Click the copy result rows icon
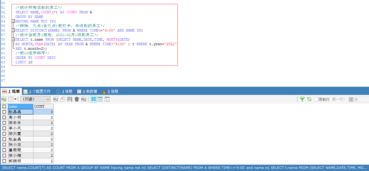This screenshot has height=171, width=369. pyautogui.click(x=11, y=99)
